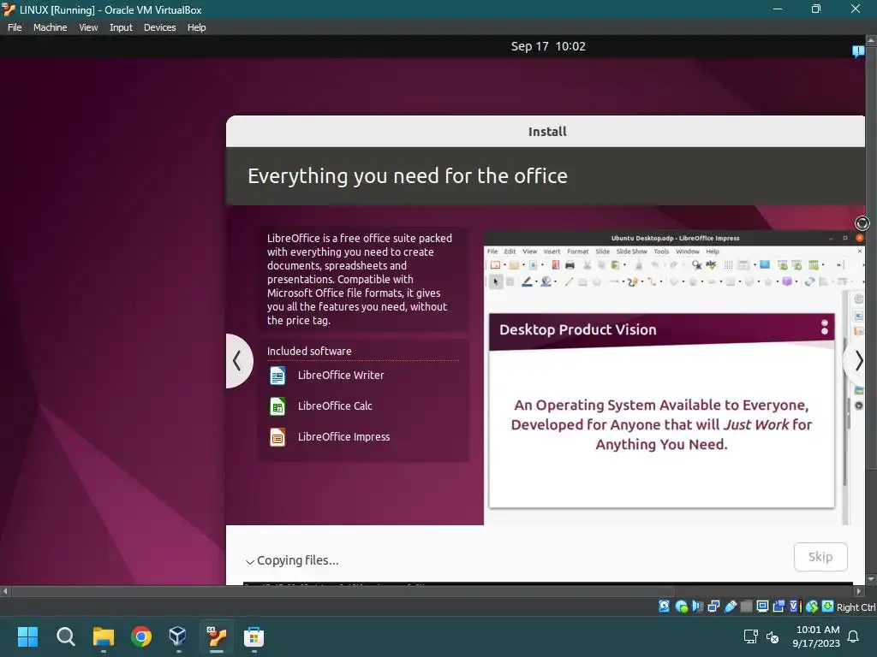Open Microsoft Store from the taskbar
Viewport: 877px width, 657px height.
254,636
